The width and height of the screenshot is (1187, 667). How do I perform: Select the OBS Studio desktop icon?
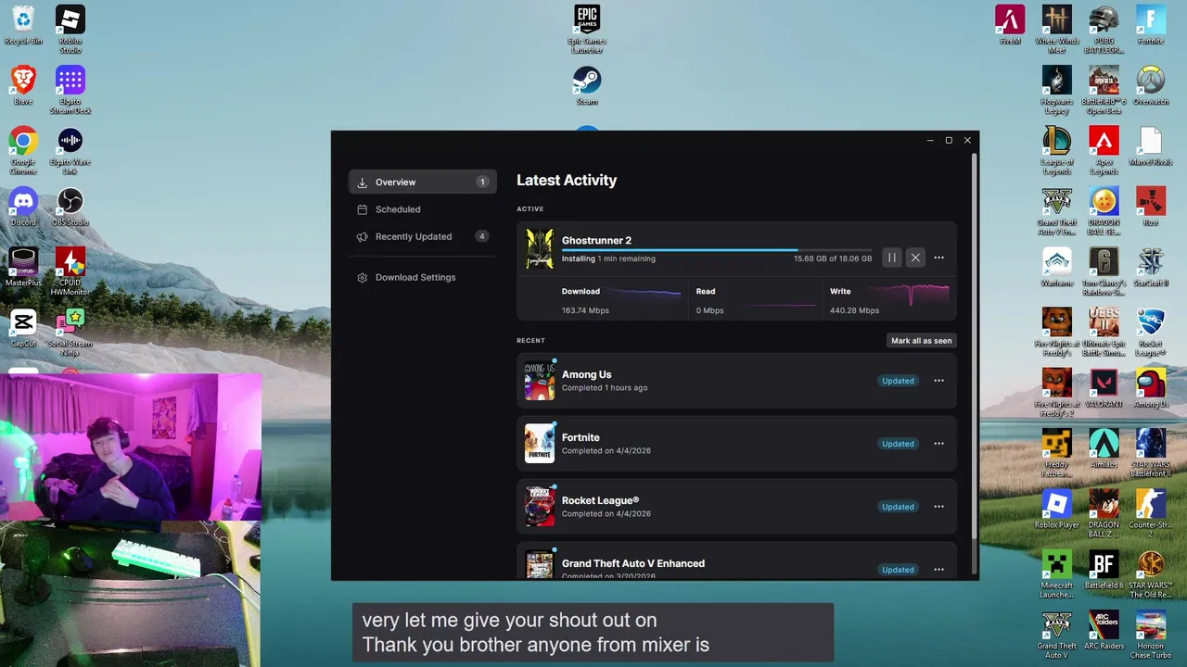pyautogui.click(x=70, y=207)
